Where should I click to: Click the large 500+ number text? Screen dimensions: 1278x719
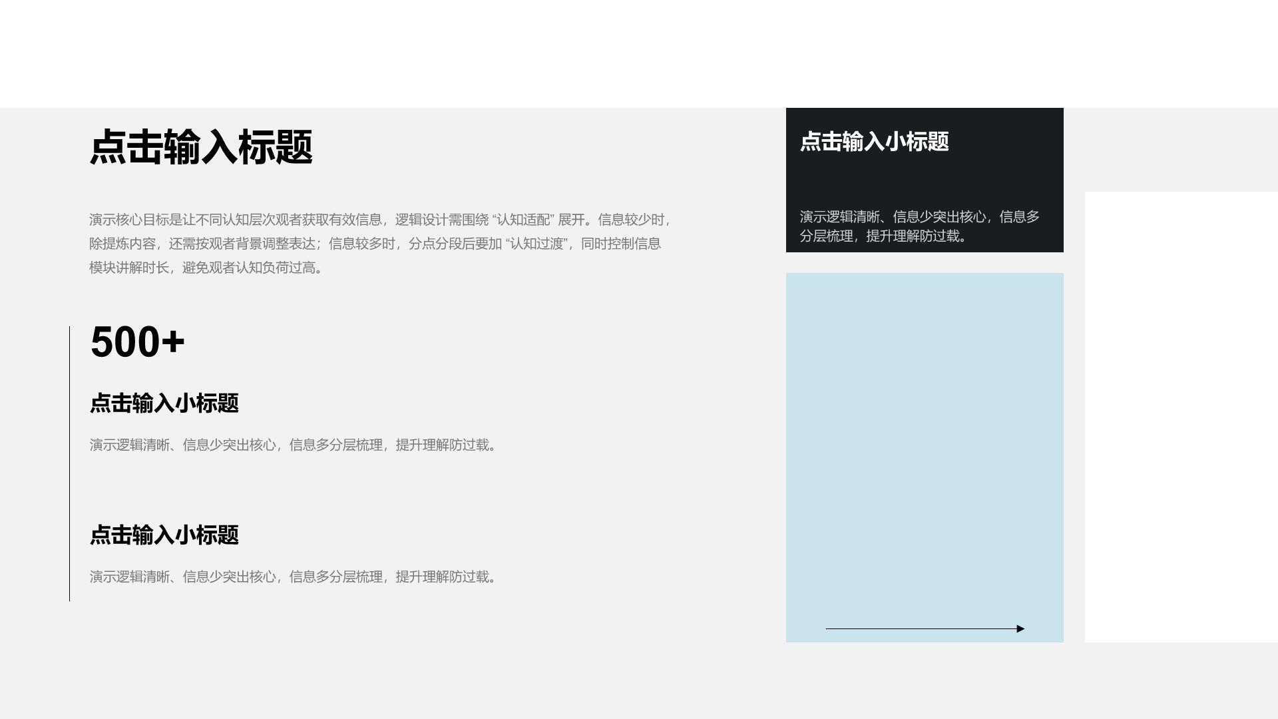[138, 342]
